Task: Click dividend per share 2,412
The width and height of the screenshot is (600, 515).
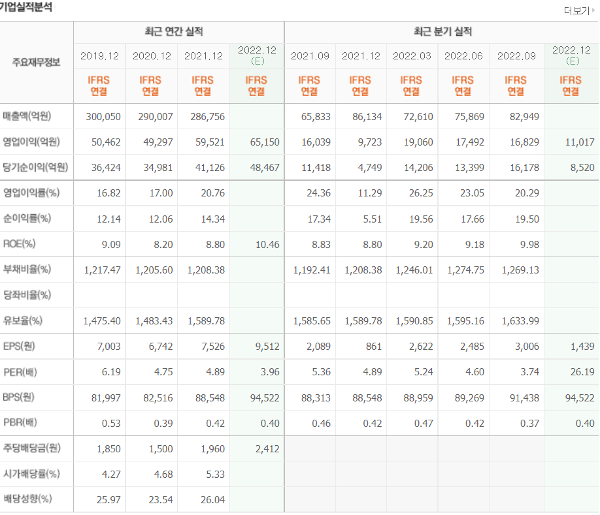Action: pyautogui.click(x=267, y=449)
